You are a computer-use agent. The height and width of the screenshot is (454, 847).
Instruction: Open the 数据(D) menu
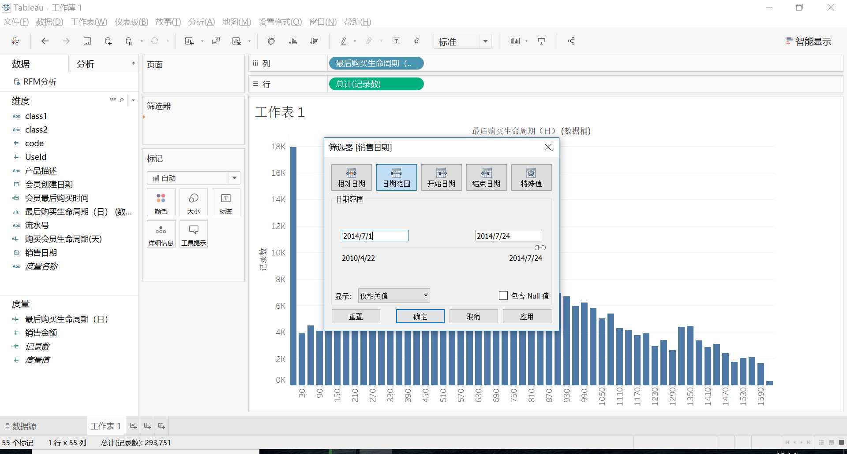tap(49, 22)
